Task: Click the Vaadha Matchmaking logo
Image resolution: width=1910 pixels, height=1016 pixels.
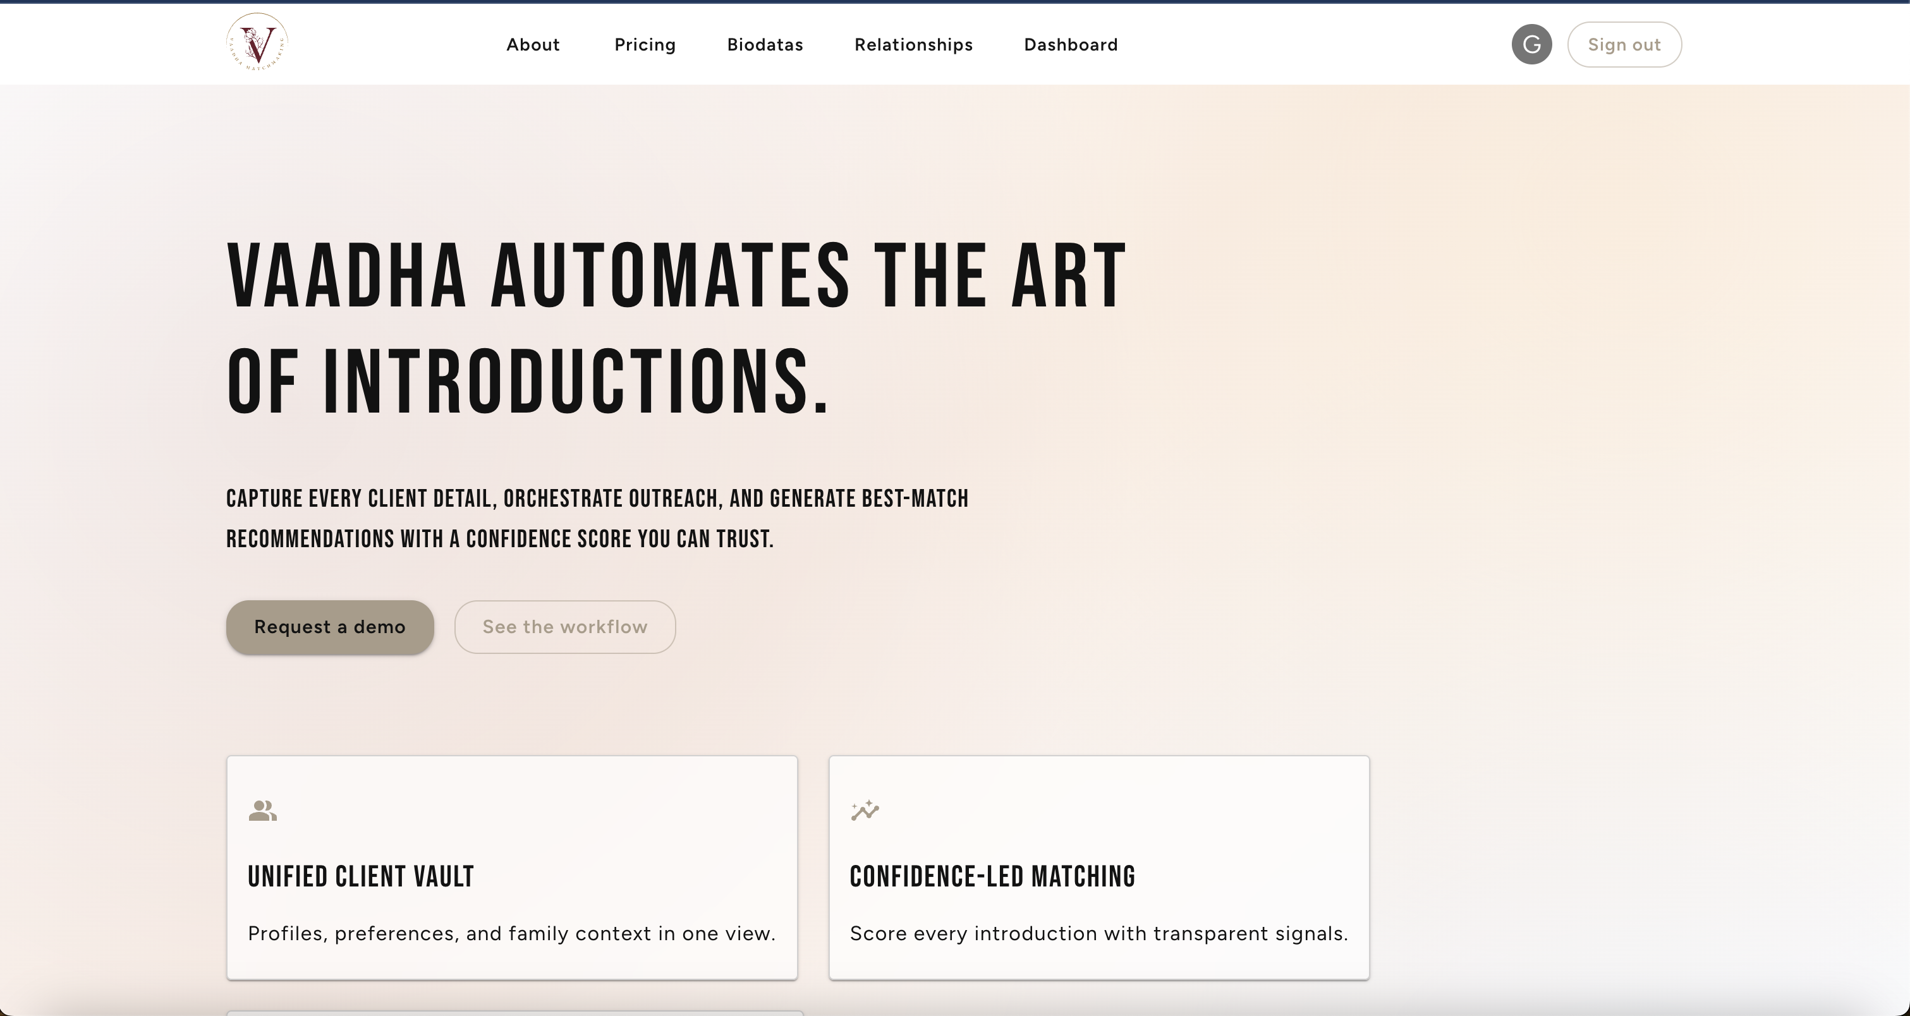Action: click(x=257, y=43)
